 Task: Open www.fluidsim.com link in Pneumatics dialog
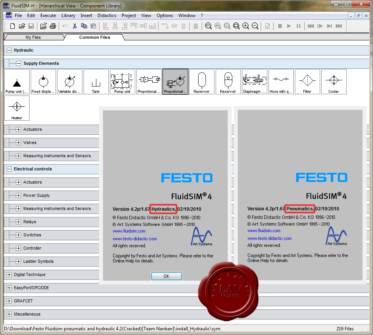(264, 231)
